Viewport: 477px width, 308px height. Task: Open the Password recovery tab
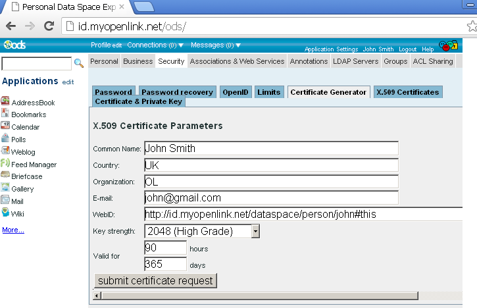tap(177, 92)
